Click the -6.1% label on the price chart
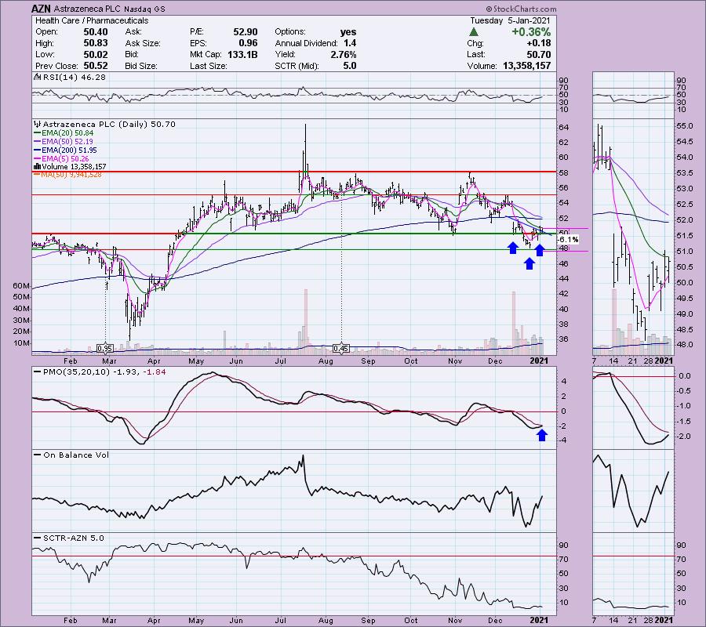This screenshot has height=627, width=706. 568,240
